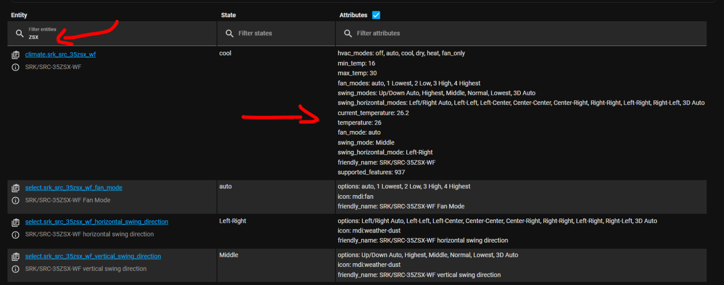Click the State column header

(x=229, y=15)
